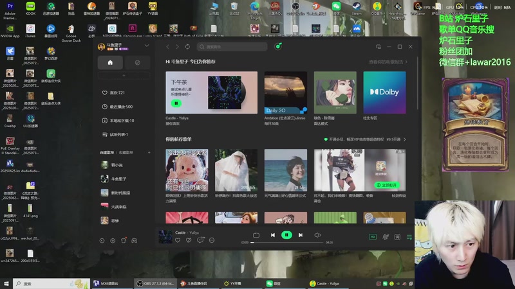Screen dimensions: 515x289
Task: Open the Adobe Premiere desktop shortcut
Action: point(10,11)
